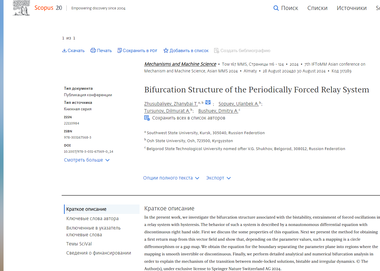Open the Опции полного текста dropdown
The width and height of the screenshot is (380, 271).
[x=171, y=178]
